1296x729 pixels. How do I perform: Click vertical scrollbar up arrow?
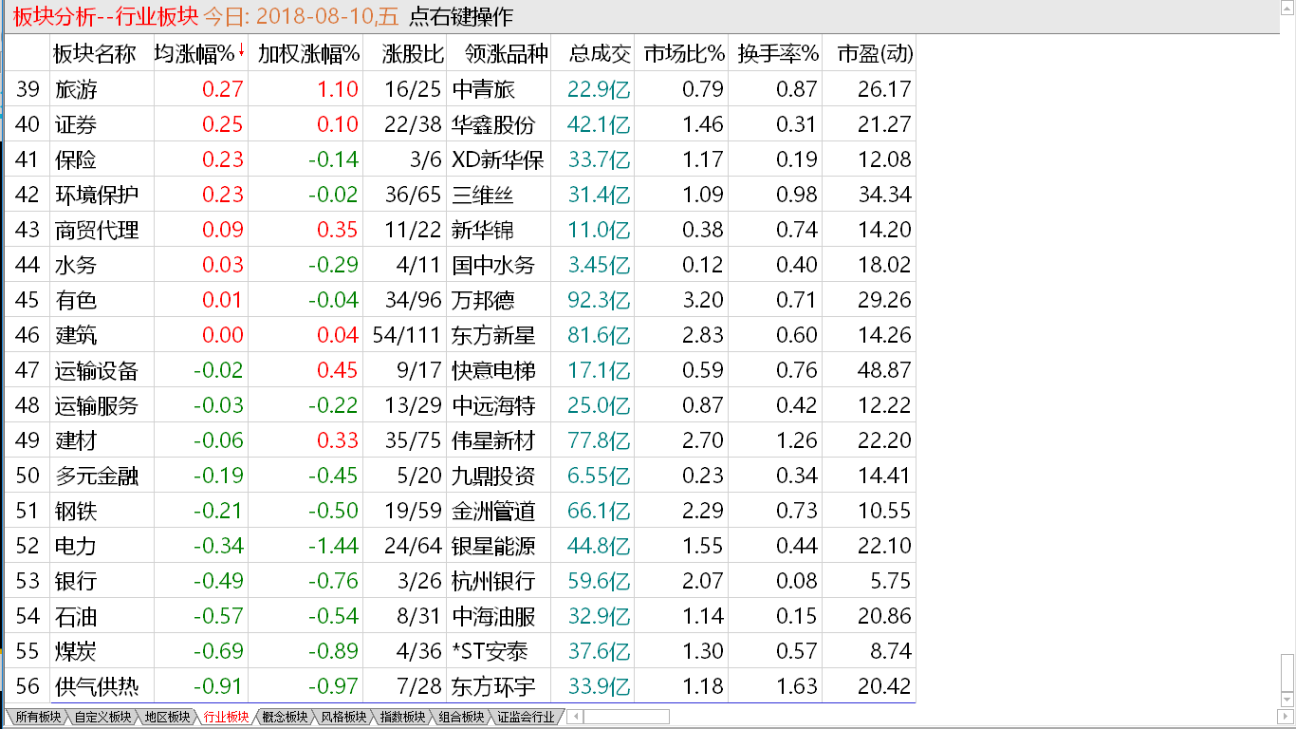pos(1287,8)
